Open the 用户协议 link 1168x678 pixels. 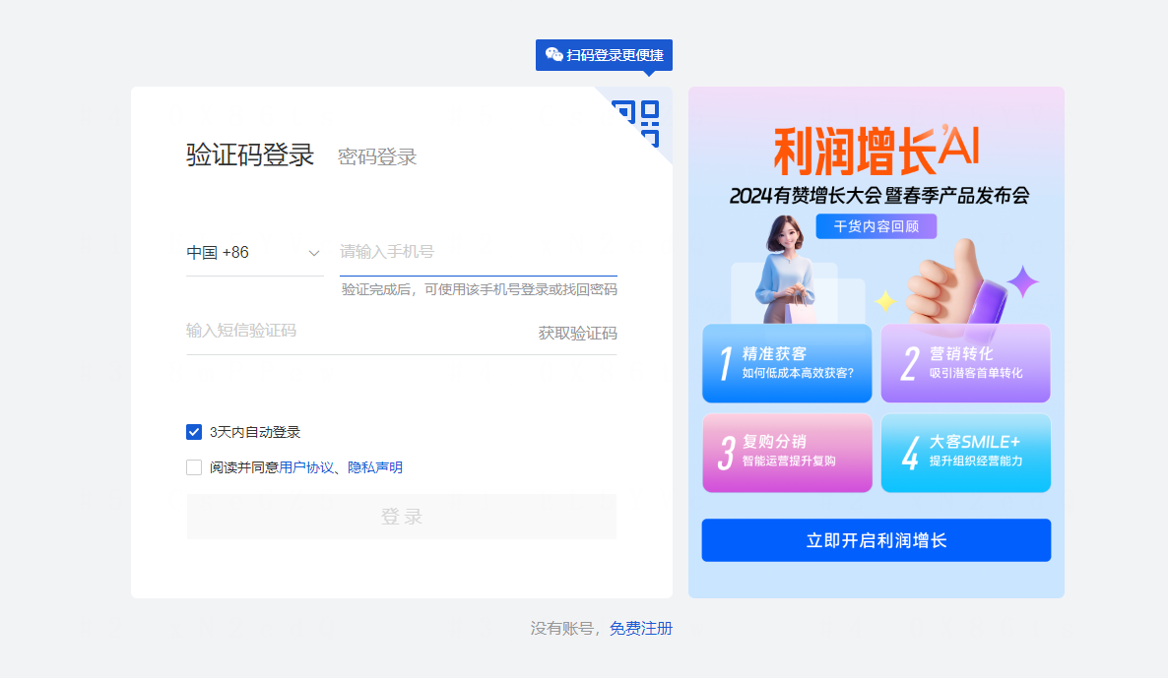tap(306, 467)
